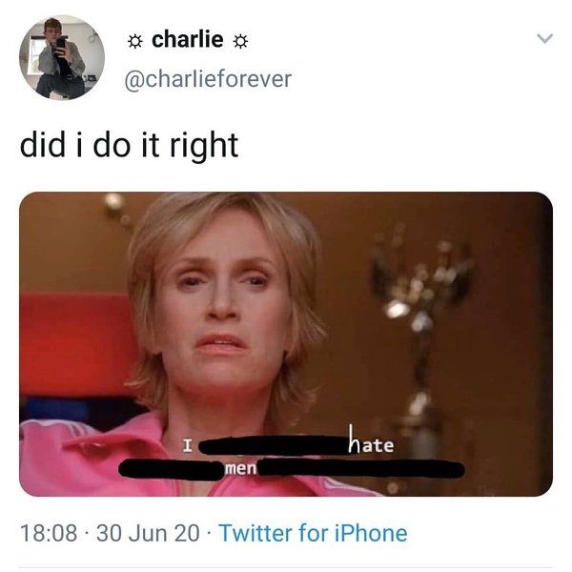Click the word "men" in the image caption
572x572 pixels.
241,469
